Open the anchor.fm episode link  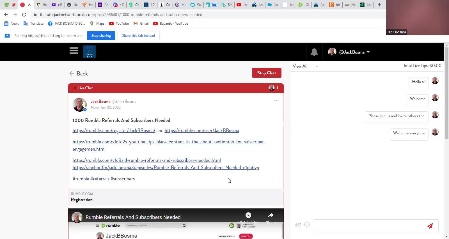(x=166, y=167)
